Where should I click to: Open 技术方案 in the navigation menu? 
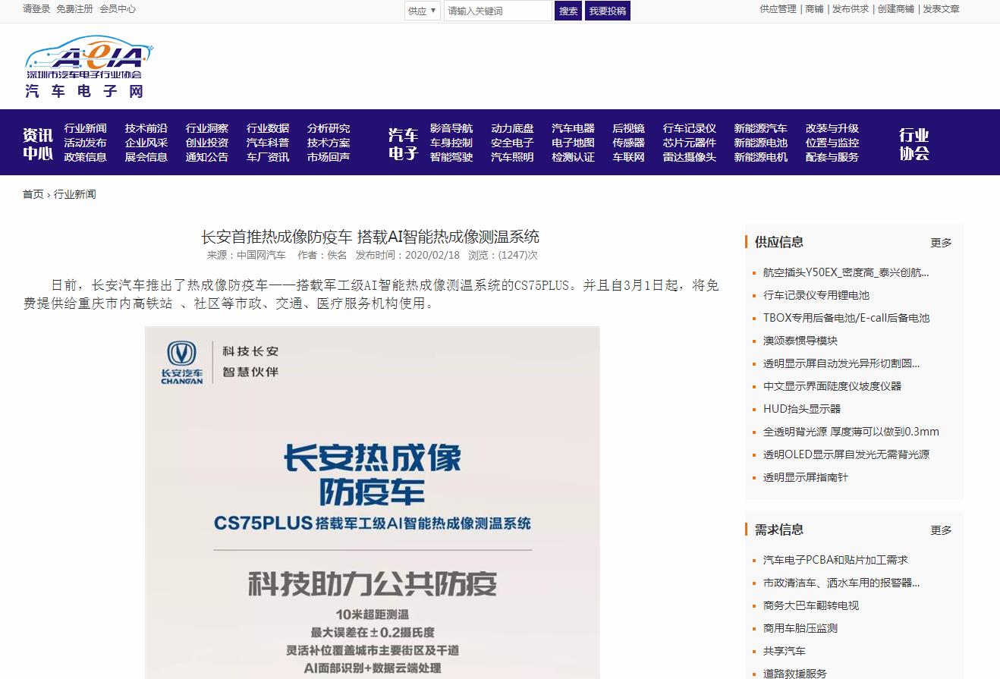coord(329,143)
